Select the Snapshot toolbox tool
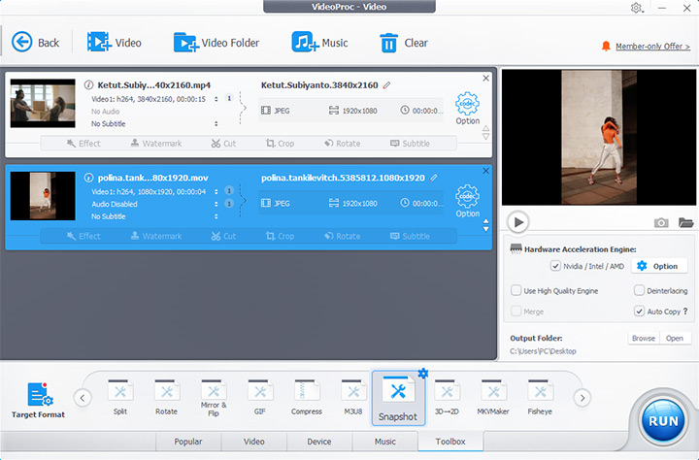This screenshot has height=460, width=699. [398, 396]
